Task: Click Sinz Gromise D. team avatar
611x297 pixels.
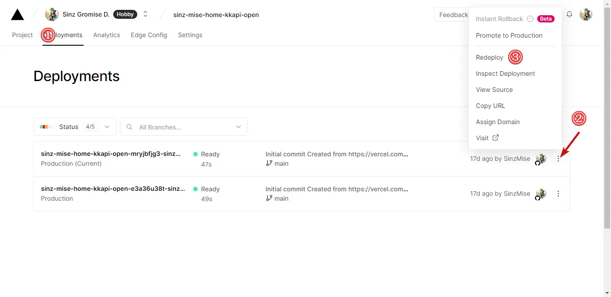Action: point(52,14)
